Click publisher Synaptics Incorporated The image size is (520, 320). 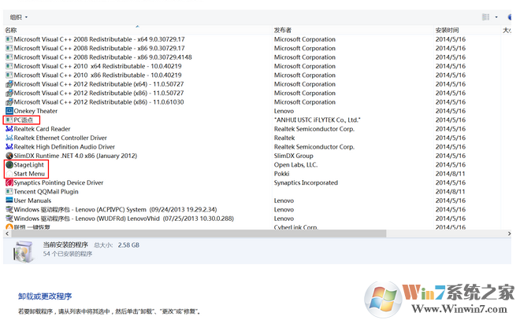coord(306,182)
